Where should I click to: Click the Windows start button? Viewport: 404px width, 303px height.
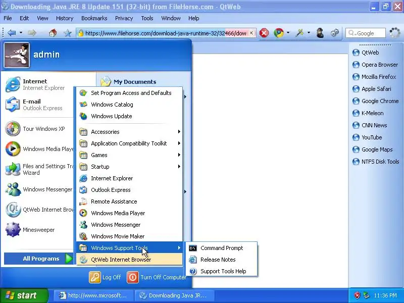24,295
